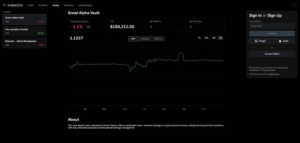300x143 pixels.
Task: Click the Continue button
Action: click(272, 33)
